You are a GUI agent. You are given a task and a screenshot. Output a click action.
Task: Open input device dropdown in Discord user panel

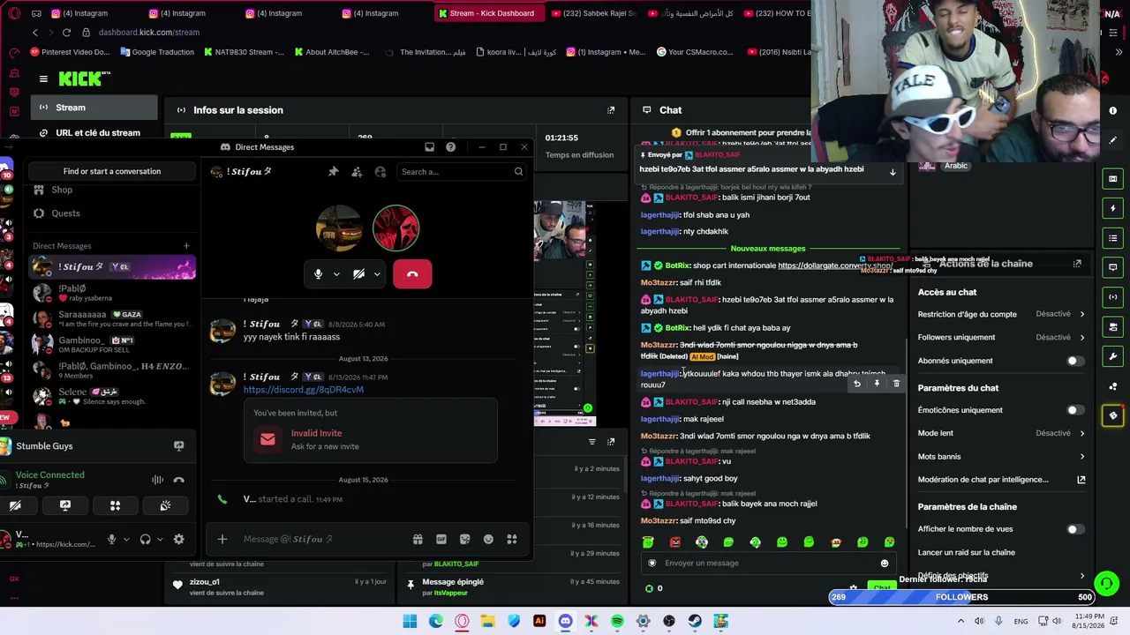pos(126,539)
